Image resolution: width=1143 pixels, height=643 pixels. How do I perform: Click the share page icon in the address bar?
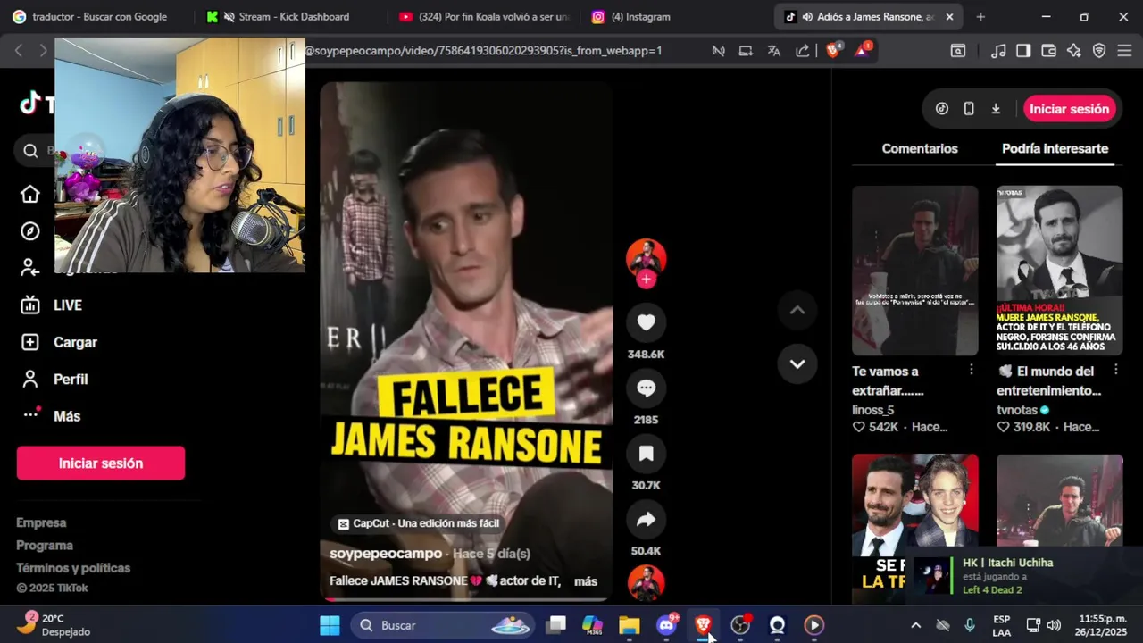(x=803, y=51)
